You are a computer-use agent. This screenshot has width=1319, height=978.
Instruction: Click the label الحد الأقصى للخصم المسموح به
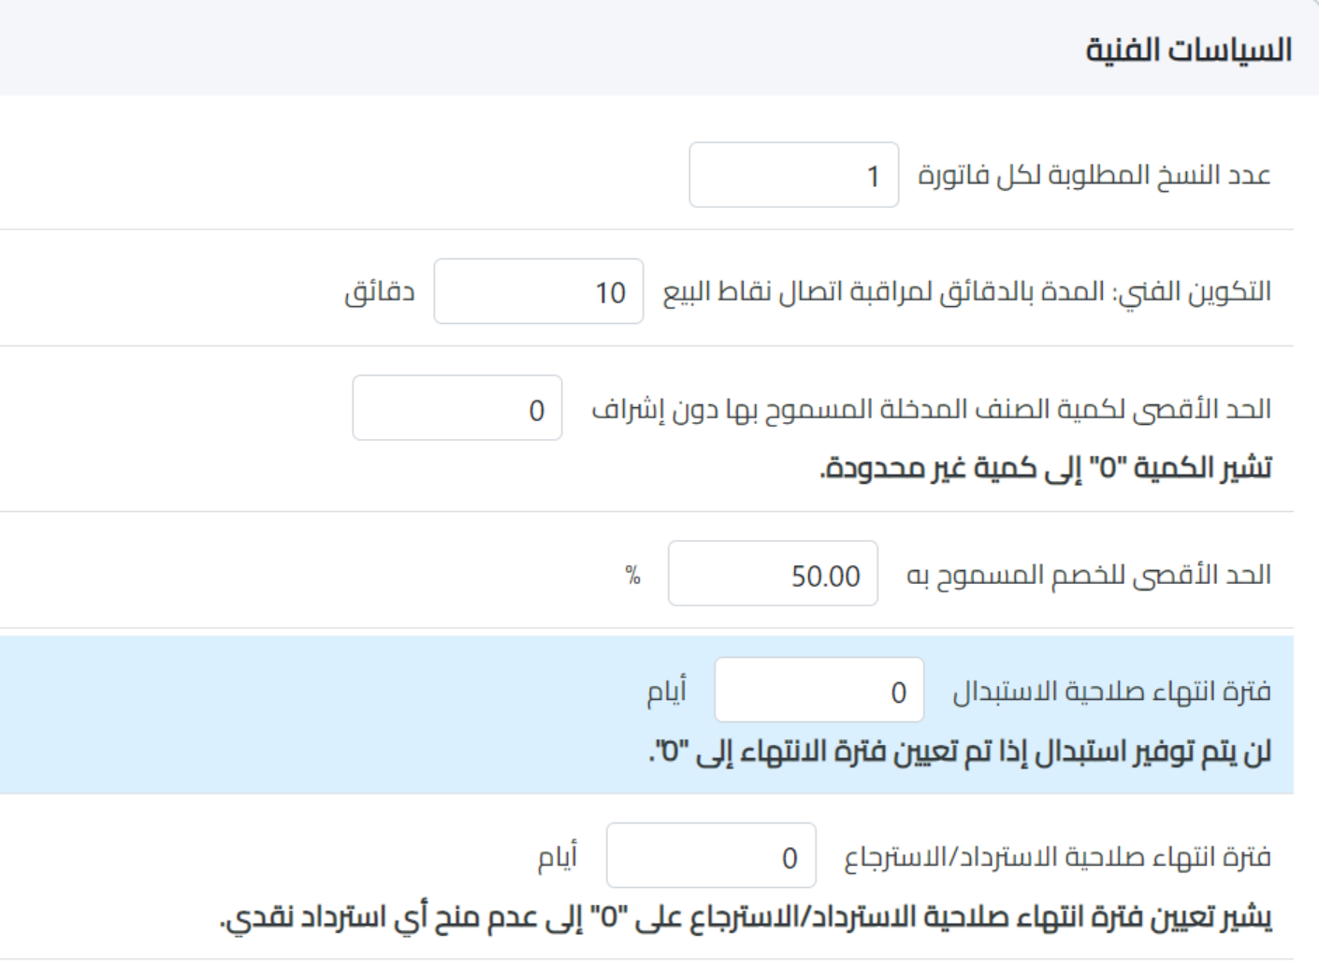pyautogui.click(x=1088, y=574)
